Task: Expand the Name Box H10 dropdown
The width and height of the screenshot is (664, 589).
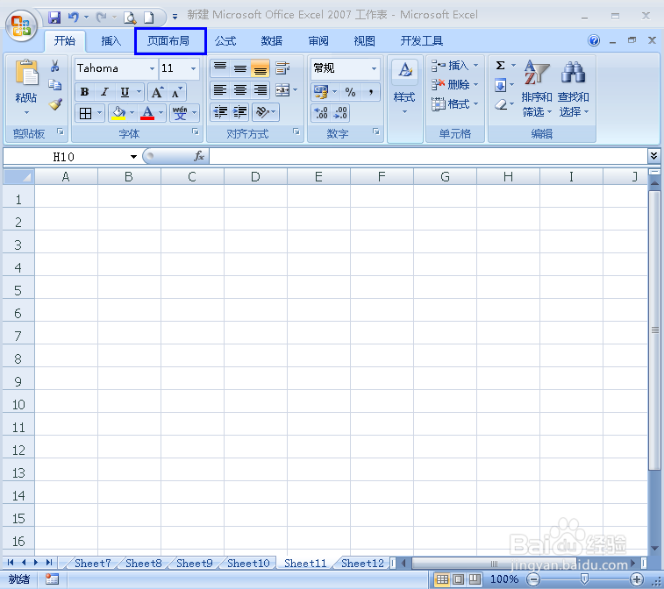Action: pyautogui.click(x=133, y=157)
